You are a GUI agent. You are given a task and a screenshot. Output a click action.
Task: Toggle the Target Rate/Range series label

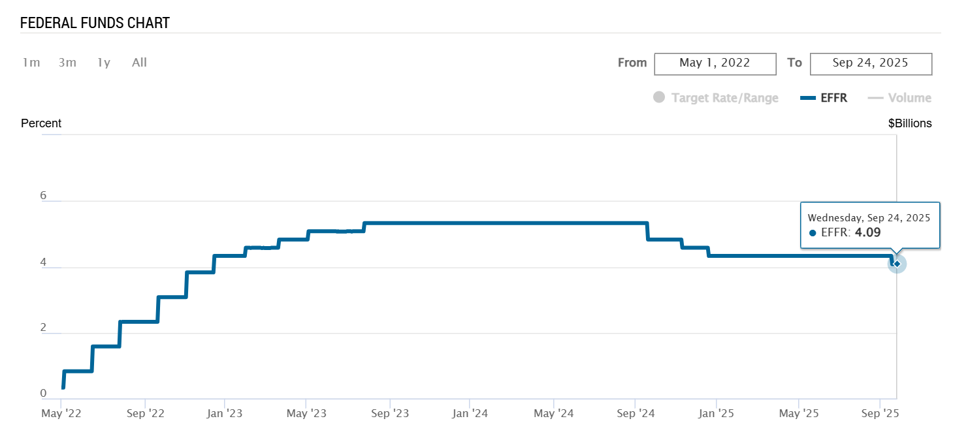725,98
